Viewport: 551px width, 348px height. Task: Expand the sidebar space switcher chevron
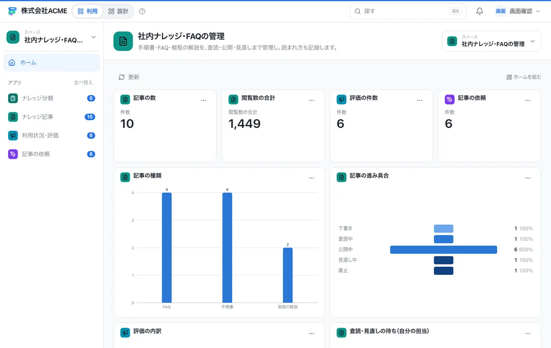(x=93, y=37)
